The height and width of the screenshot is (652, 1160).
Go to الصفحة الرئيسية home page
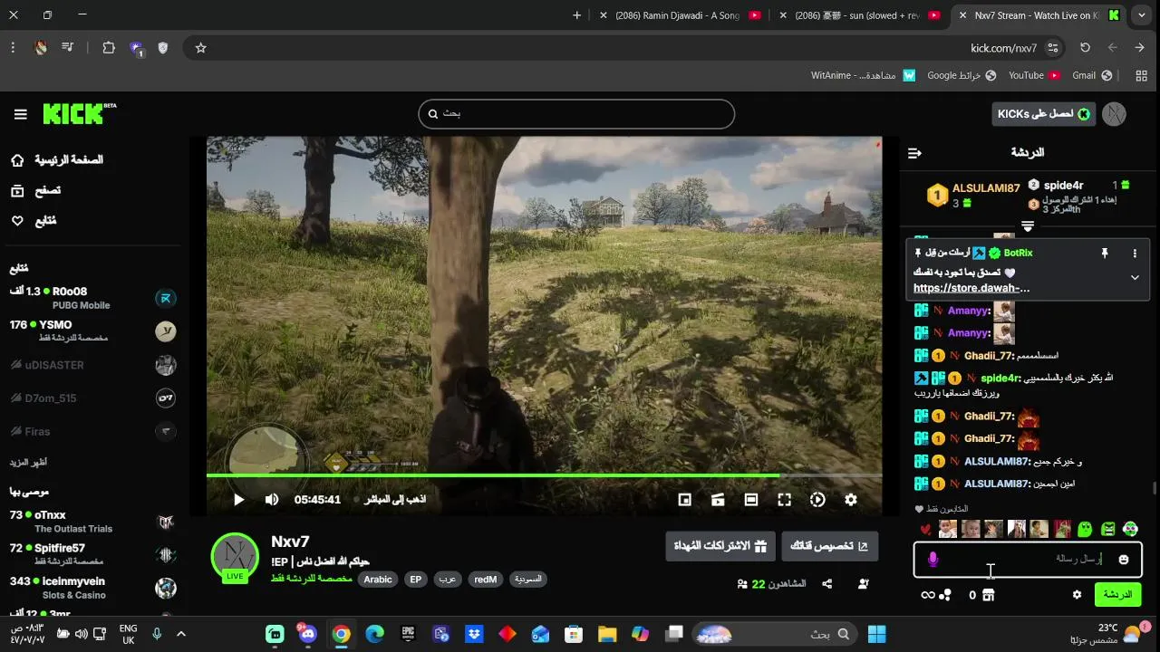click(x=56, y=160)
